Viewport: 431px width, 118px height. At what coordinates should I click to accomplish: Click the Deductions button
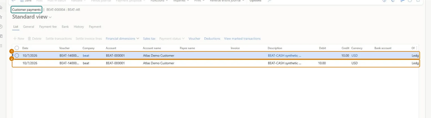tap(212, 38)
